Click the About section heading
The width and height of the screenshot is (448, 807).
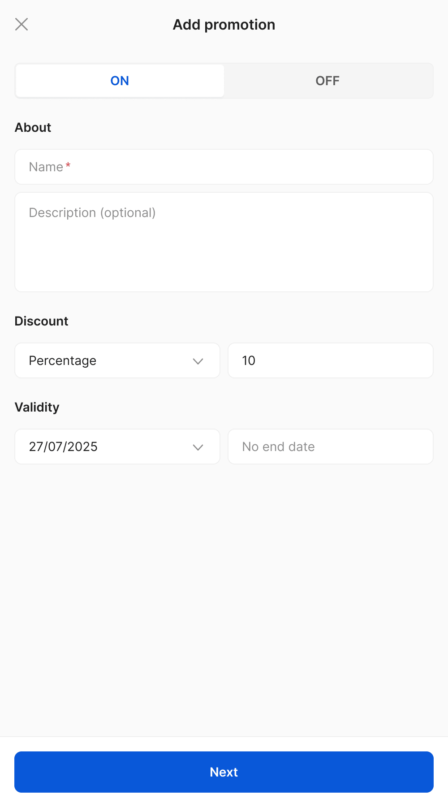(x=33, y=127)
